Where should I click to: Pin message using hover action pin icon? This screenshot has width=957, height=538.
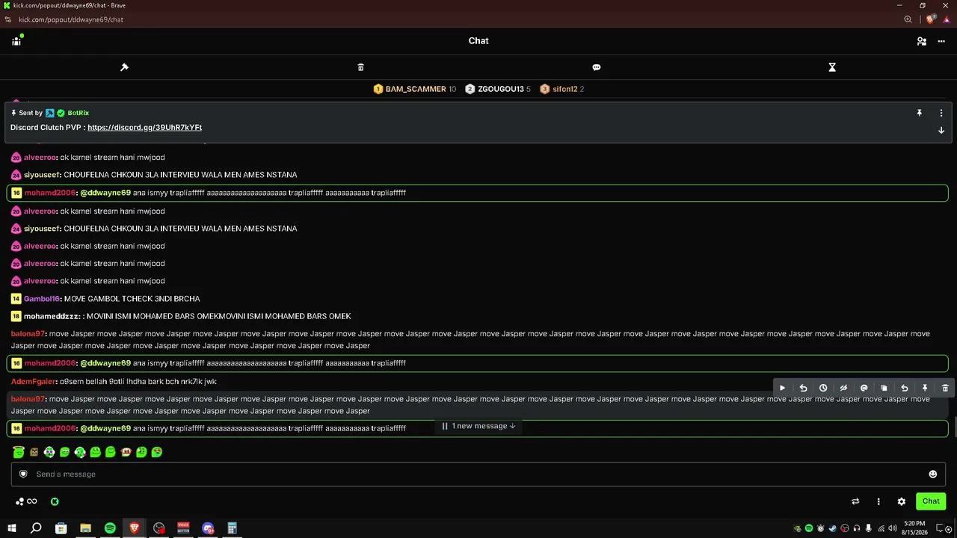coord(925,388)
